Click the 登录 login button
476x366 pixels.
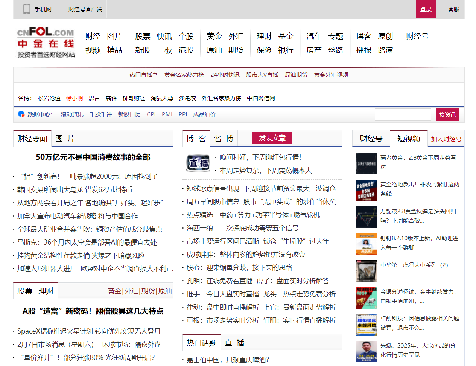[426, 9]
